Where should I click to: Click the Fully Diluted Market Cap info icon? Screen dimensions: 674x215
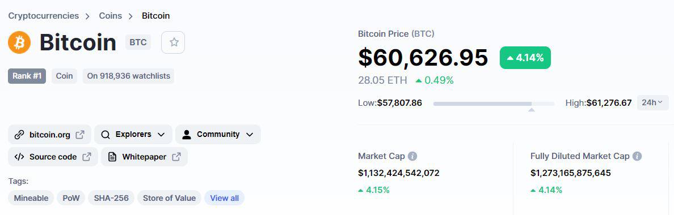(637, 156)
